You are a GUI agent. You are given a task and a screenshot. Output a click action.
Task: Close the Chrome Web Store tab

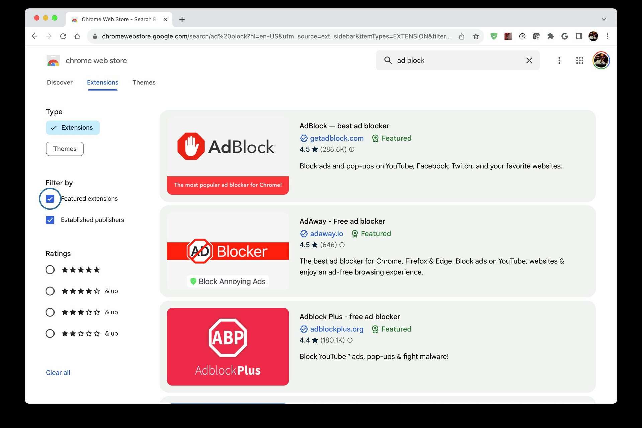point(165,19)
